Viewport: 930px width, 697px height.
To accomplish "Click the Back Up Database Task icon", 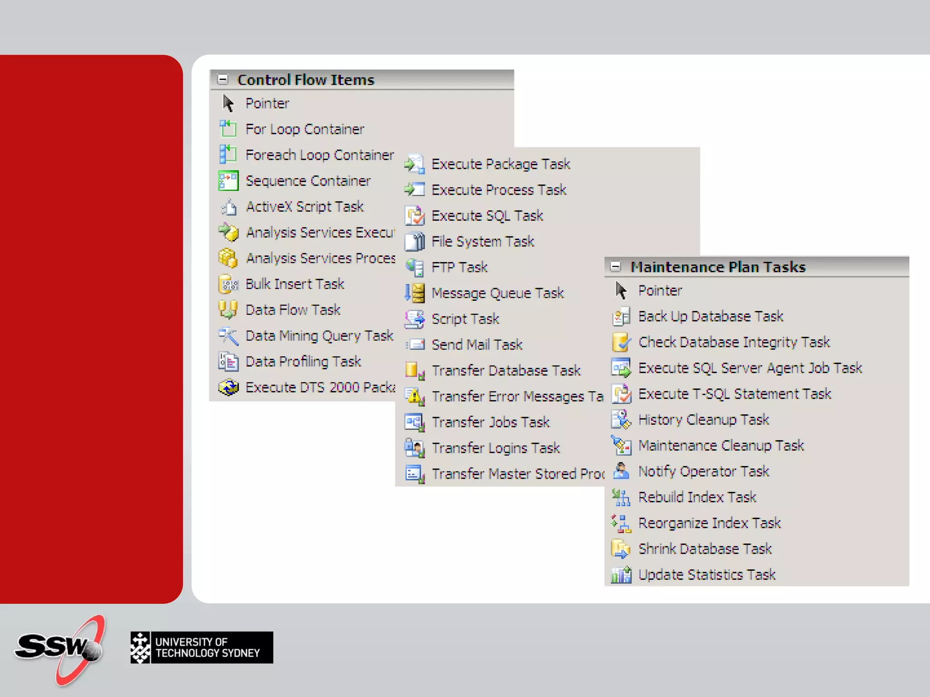I will click(621, 316).
